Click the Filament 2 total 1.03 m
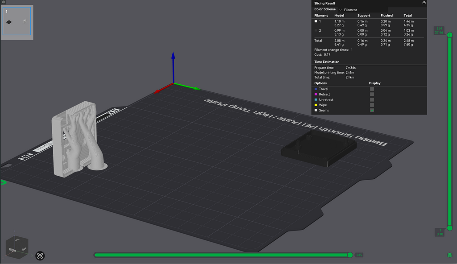The image size is (457, 264). (409, 30)
